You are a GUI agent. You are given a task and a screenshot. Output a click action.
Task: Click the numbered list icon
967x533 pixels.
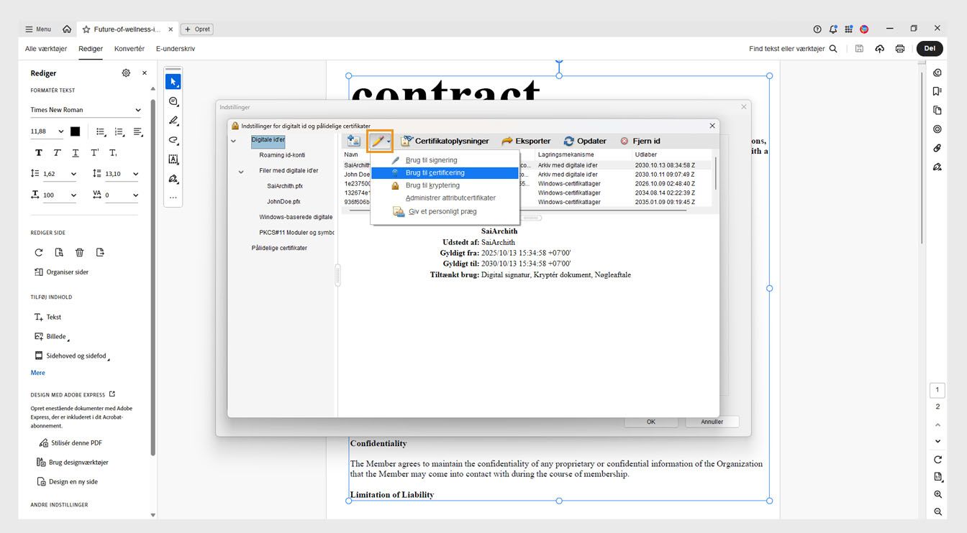119,131
